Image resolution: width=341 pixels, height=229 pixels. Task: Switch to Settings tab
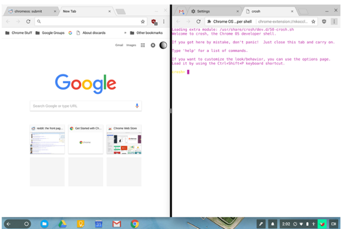[x=214, y=11]
